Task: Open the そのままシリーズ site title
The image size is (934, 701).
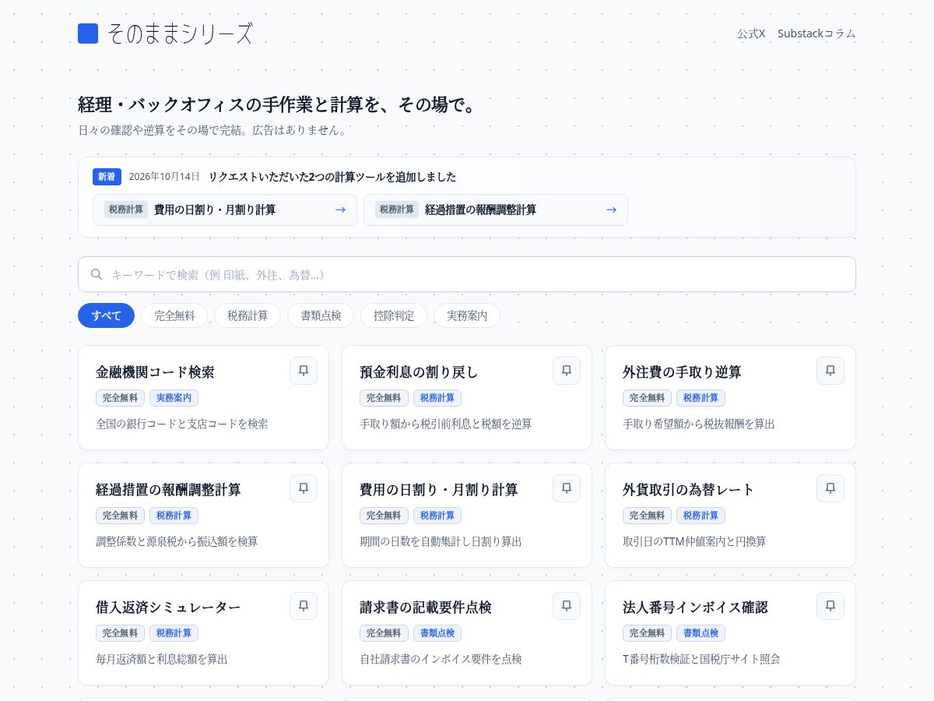Action: click(x=180, y=33)
